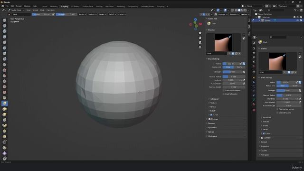The image size is (304, 171).
Task: Expand Advanced section in viewport sidebar
Action: pos(214,99)
